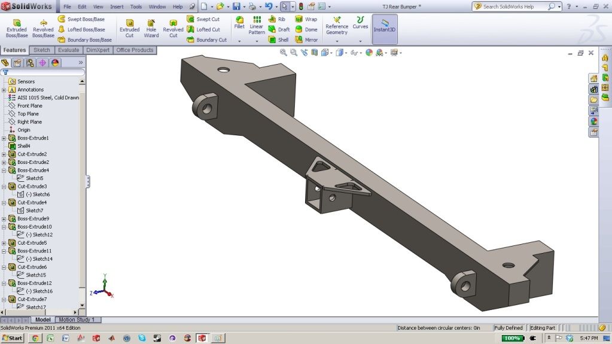
Task: Click the Rebuild traffic light icon
Action: [301, 6]
